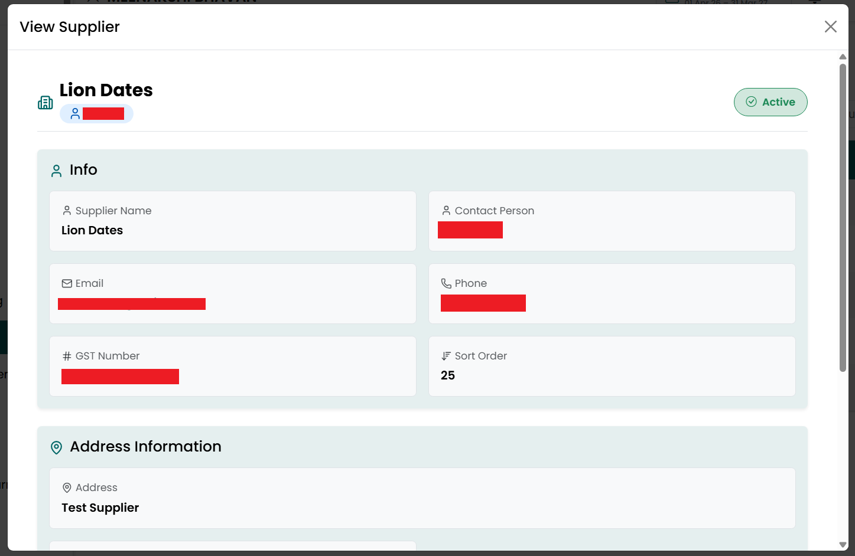Click the scrollbar up arrow
This screenshot has width=855, height=556.
click(843, 57)
